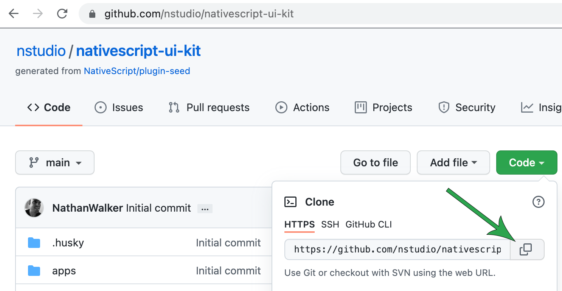The width and height of the screenshot is (562, 291).
Task: Expand the main branch dropdown
Action: [x=55, y=163]
